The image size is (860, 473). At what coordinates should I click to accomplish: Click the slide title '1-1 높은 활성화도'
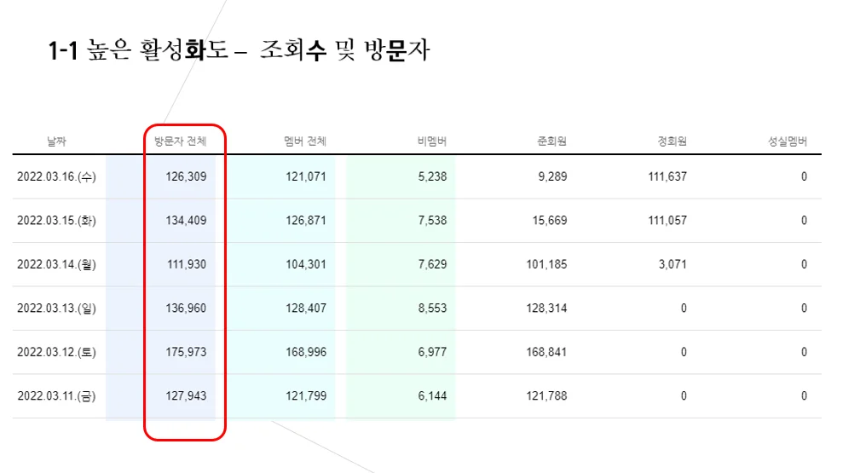pyautogui.click(x=138, y=50)
